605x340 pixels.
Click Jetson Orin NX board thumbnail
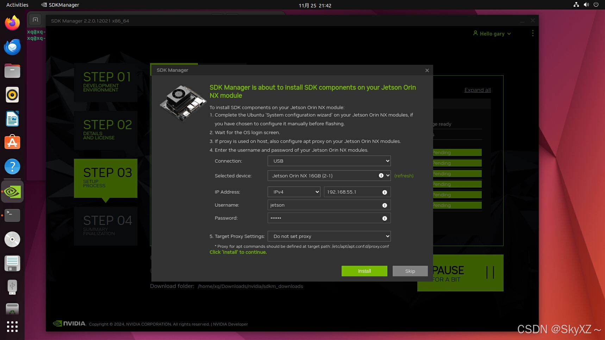point(183,103)
